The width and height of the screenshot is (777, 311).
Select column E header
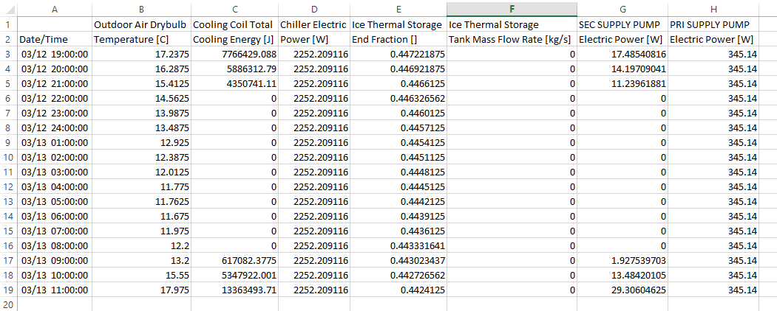(398, 9)
